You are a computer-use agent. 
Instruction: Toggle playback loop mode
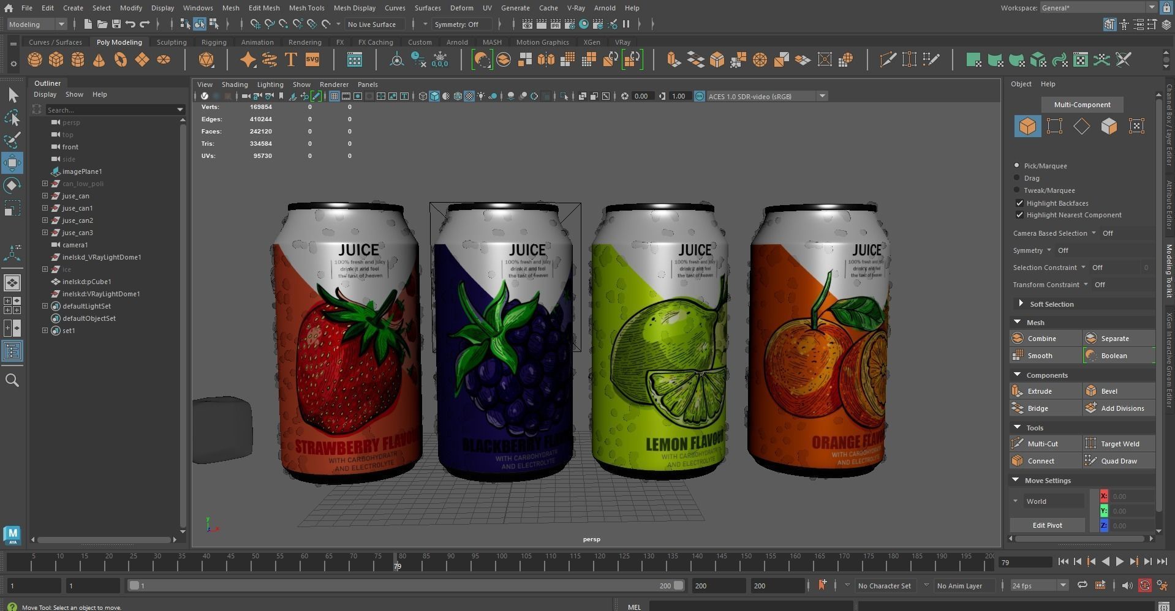(x=1082, y=585)
